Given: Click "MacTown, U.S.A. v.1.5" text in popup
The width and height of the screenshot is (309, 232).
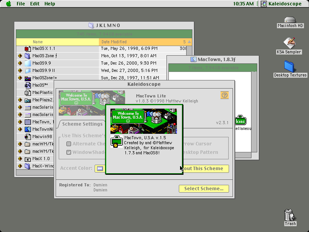Looking at the screenshot, I should coord(145,138).
